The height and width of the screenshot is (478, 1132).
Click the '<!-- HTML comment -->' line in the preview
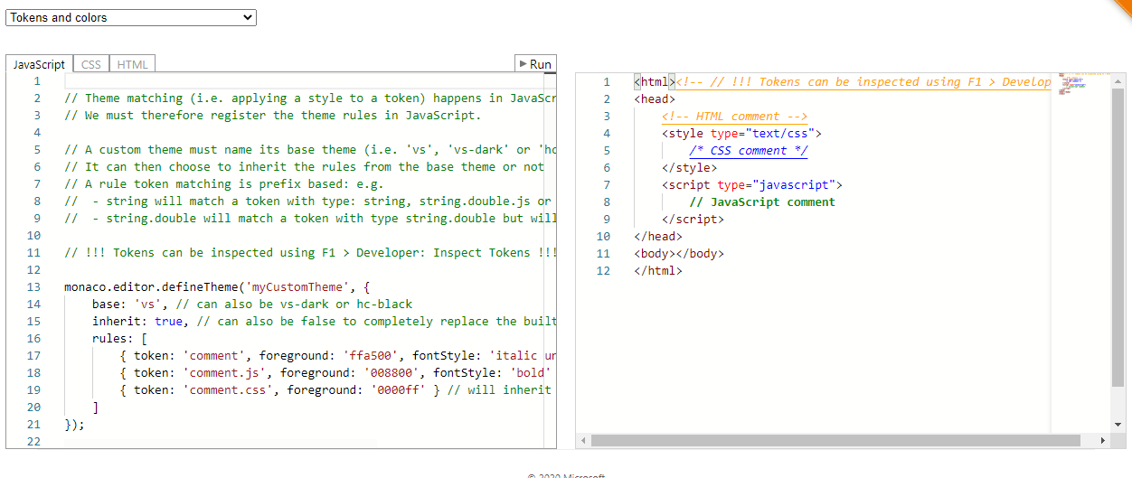coord(734,116)
